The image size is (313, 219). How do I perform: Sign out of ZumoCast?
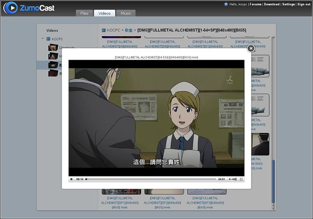pos(304,4)
